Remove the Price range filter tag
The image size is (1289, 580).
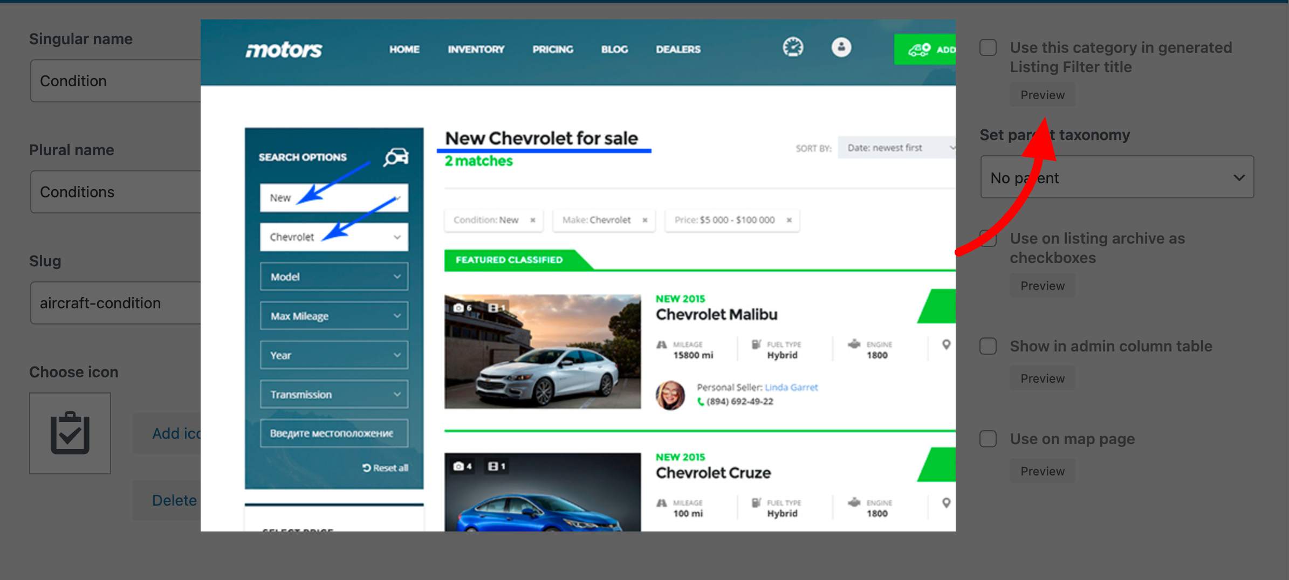tap(789, 220)
